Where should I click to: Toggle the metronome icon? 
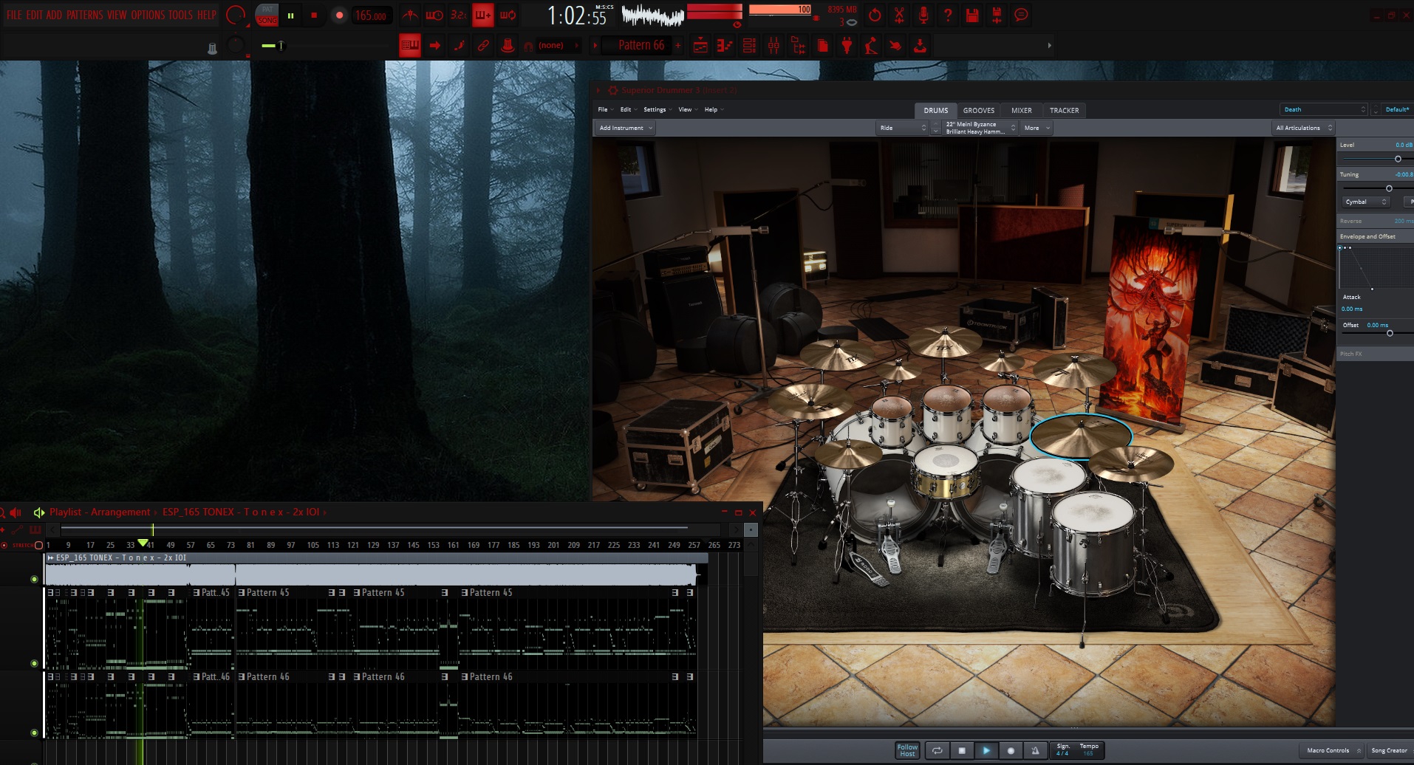[410, 15]
